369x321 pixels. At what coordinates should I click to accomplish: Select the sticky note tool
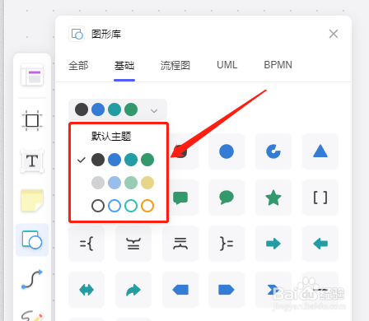[32, 201]
